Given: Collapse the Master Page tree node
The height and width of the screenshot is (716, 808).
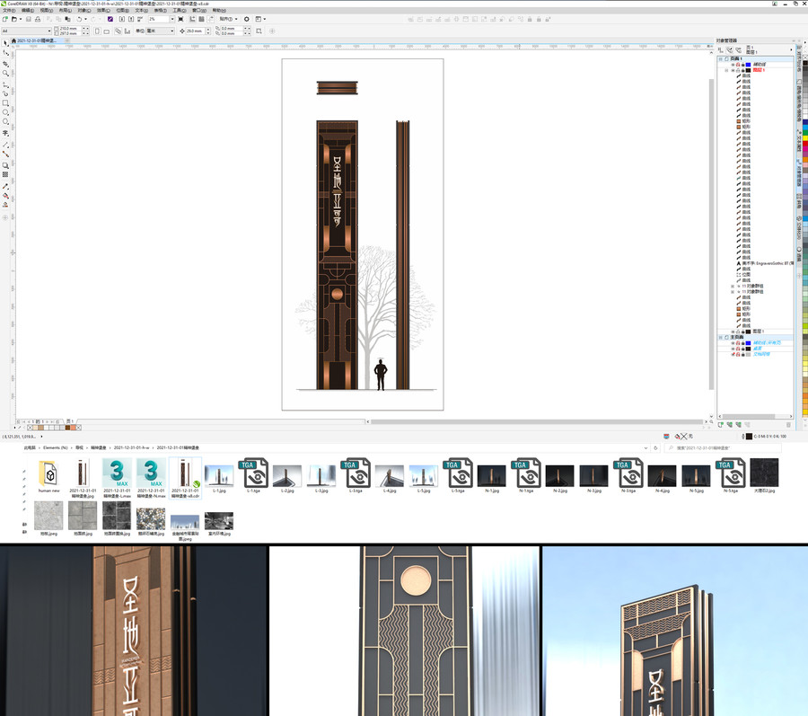Looking at the screenshot, I should (721, 337).
